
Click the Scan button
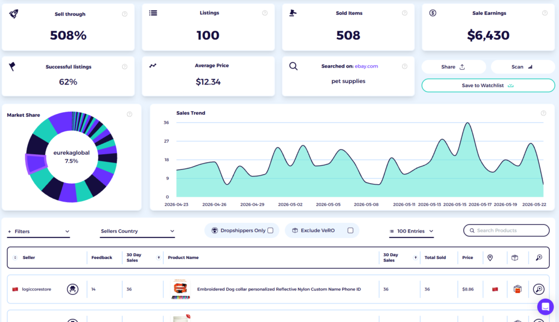point(522,67)
